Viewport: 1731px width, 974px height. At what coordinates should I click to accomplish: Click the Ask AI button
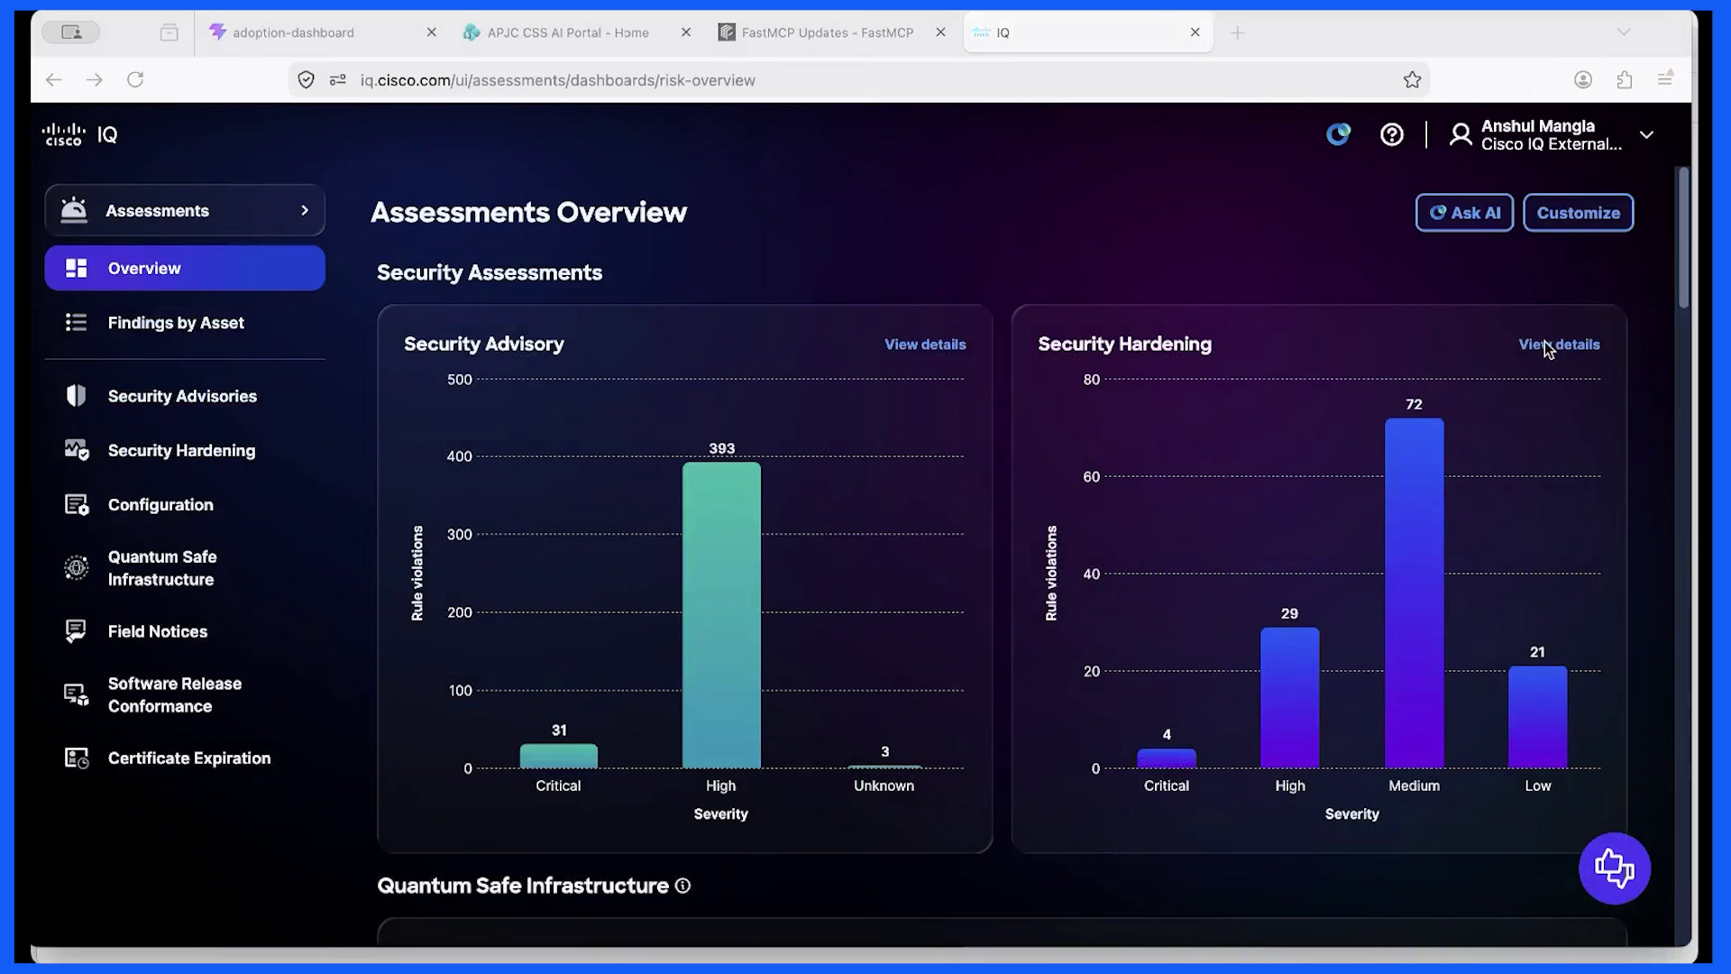pyautogui.click(x=1464, y=213)
